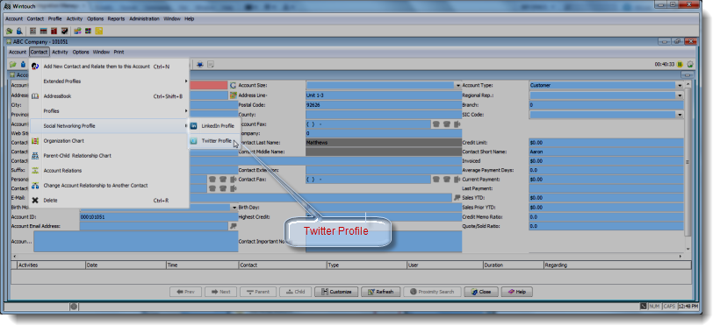720x332 pixels.
Task: Expand the Account Type dropdown
Action: (680, 86)
